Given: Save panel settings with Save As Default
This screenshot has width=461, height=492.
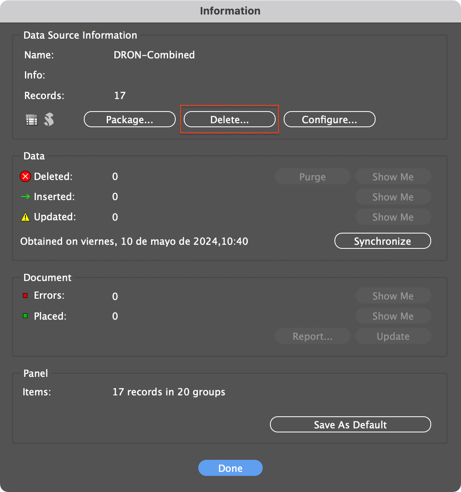Looking at the screenshot, I should click(350, 424).
